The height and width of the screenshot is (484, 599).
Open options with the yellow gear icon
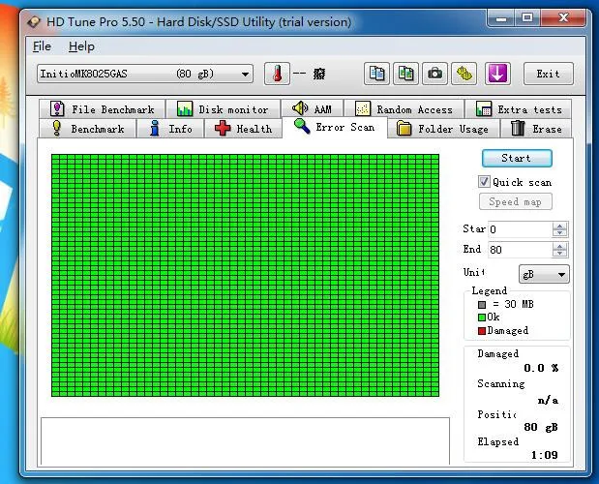(x=464, y=74)
